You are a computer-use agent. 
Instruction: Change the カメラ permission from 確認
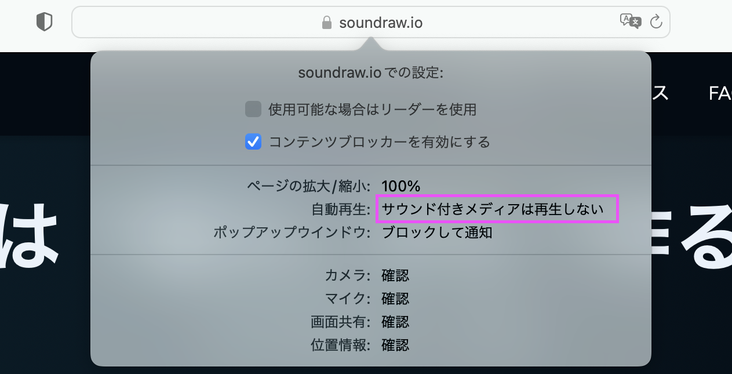[395, 275]
